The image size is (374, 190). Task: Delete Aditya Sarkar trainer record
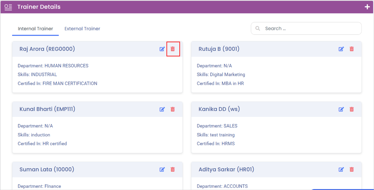[x=352, y=169]
